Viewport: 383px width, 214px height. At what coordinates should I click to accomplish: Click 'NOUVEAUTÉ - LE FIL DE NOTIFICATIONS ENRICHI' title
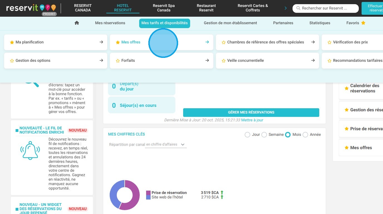pos(42,130)
